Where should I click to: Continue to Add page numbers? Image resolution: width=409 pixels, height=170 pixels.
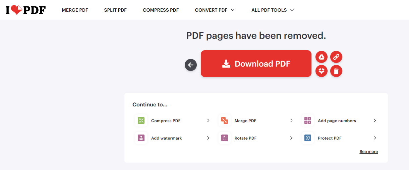tap(337, 121)
